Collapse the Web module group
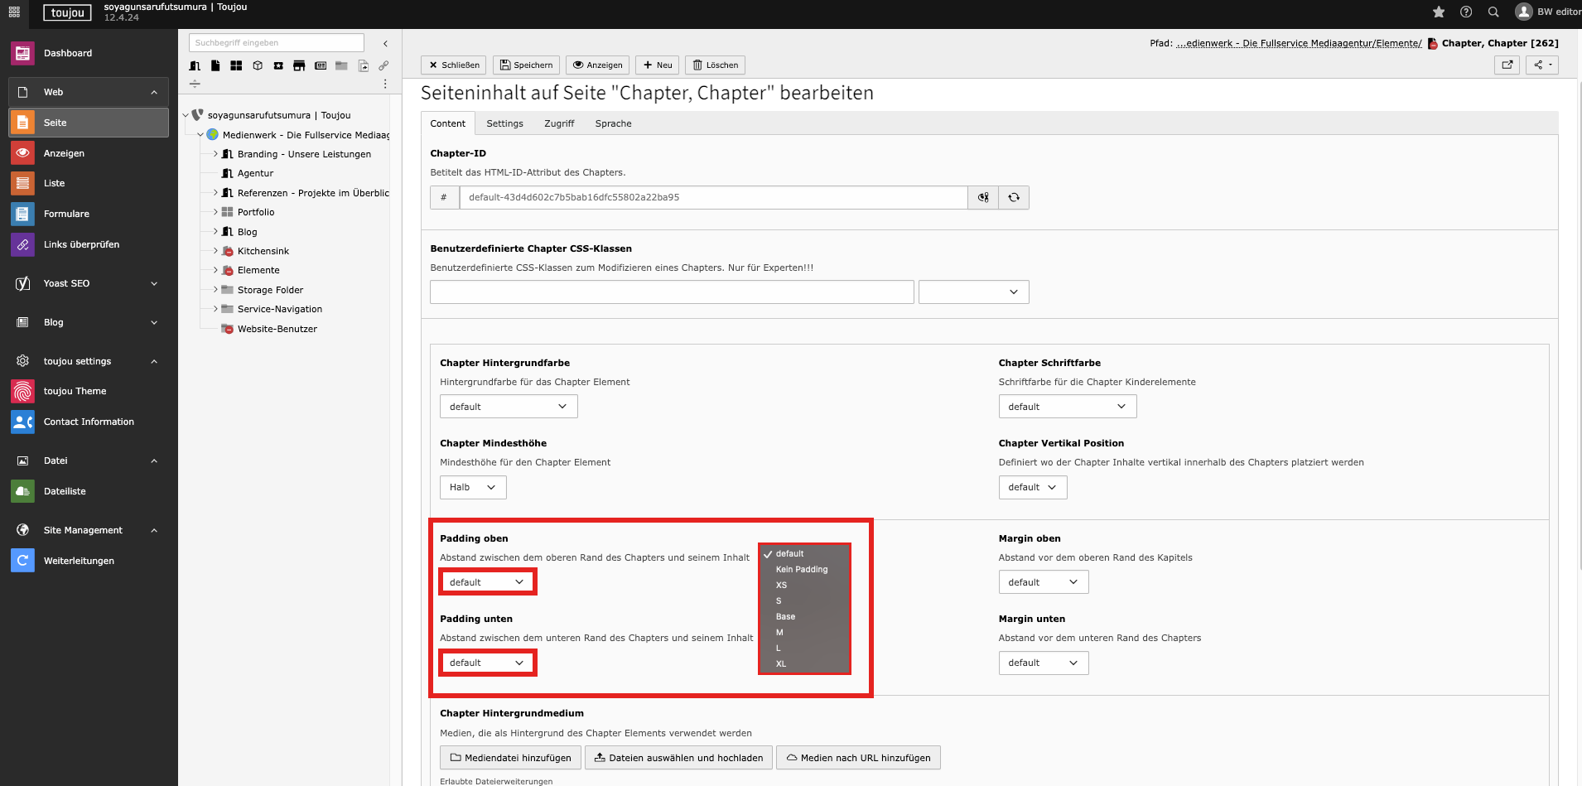Screen dimensions: 1582x786 pos(154,92)
